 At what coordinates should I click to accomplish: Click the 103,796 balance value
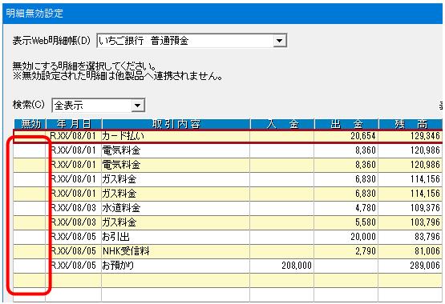(x=425, y=222)
